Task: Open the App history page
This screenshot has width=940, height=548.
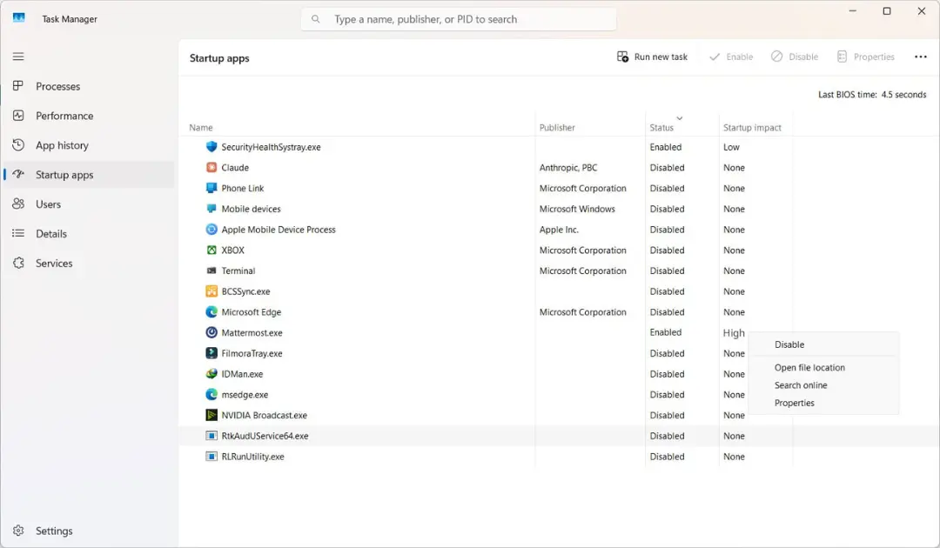Action: click(x=89, y=145)
